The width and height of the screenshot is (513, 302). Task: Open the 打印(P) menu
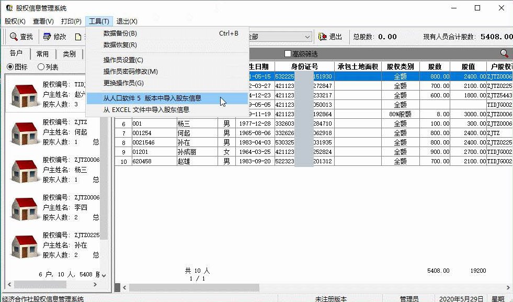[x=71, y=21]
